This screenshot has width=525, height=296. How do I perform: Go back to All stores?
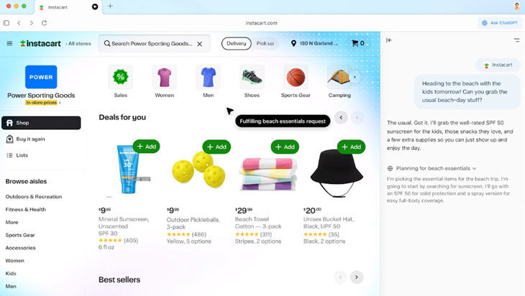click(x=78, y=44)
